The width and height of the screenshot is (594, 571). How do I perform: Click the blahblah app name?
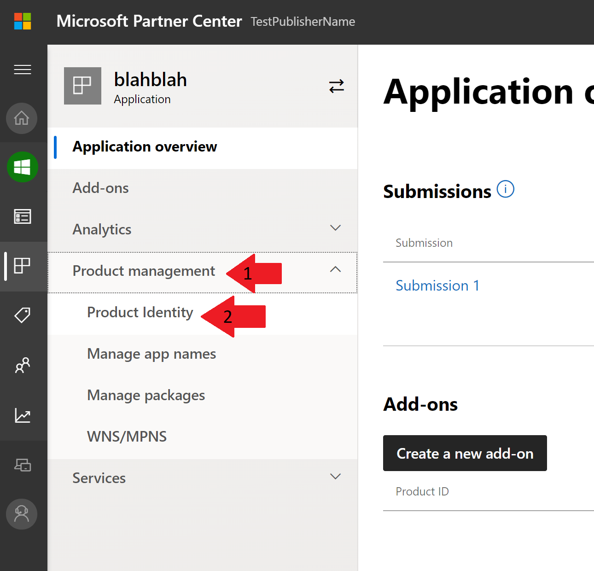(151, 80)
